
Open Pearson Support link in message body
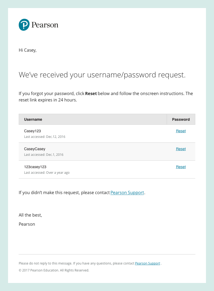(x=127, y=192)
